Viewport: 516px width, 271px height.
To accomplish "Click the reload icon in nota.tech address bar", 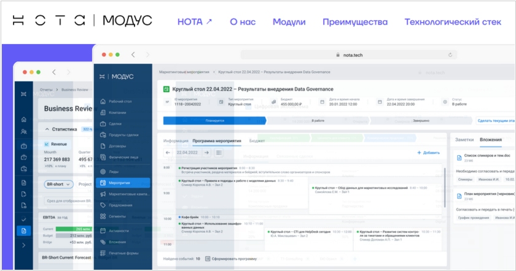I will pyautogui.click(x=450, y=55).
